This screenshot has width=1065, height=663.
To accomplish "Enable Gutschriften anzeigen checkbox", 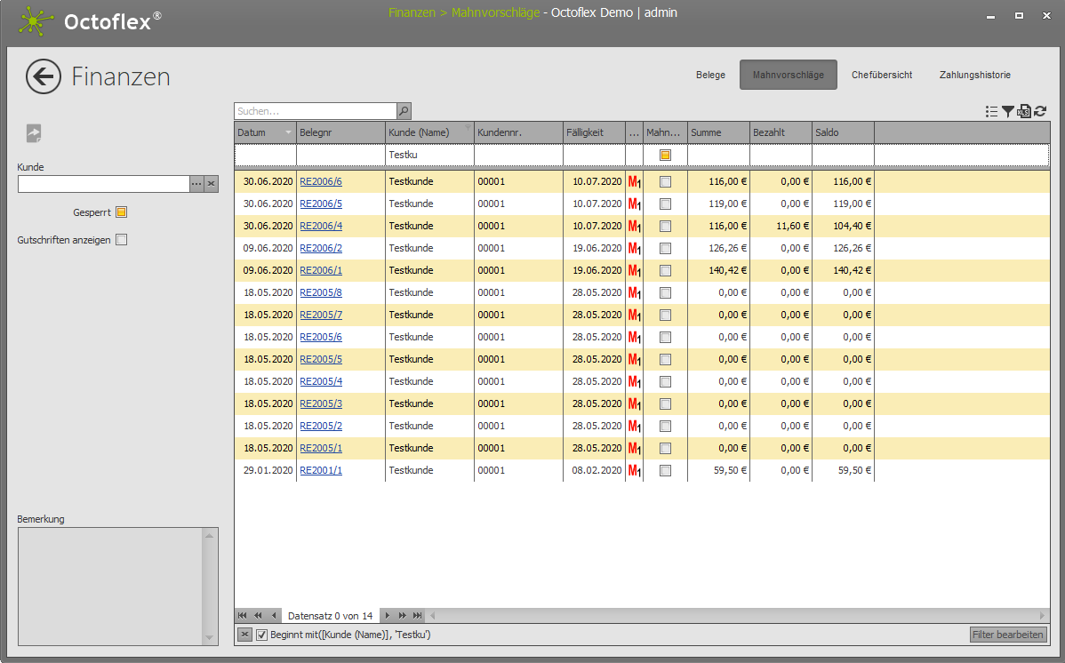I will (x=122, y=239).
